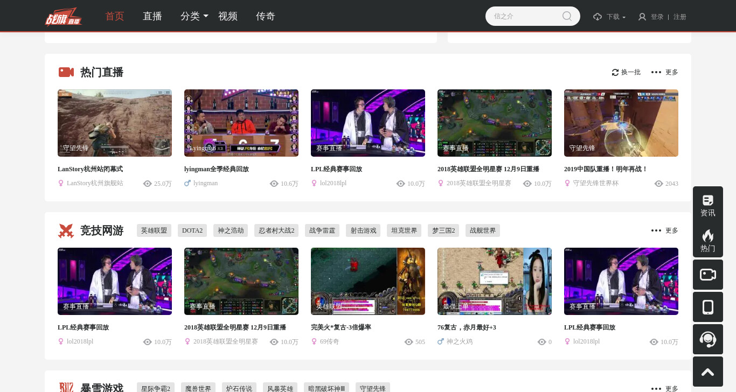Click the mobile phone sidebar icon

pyautogui.click(x=708, y=307)
